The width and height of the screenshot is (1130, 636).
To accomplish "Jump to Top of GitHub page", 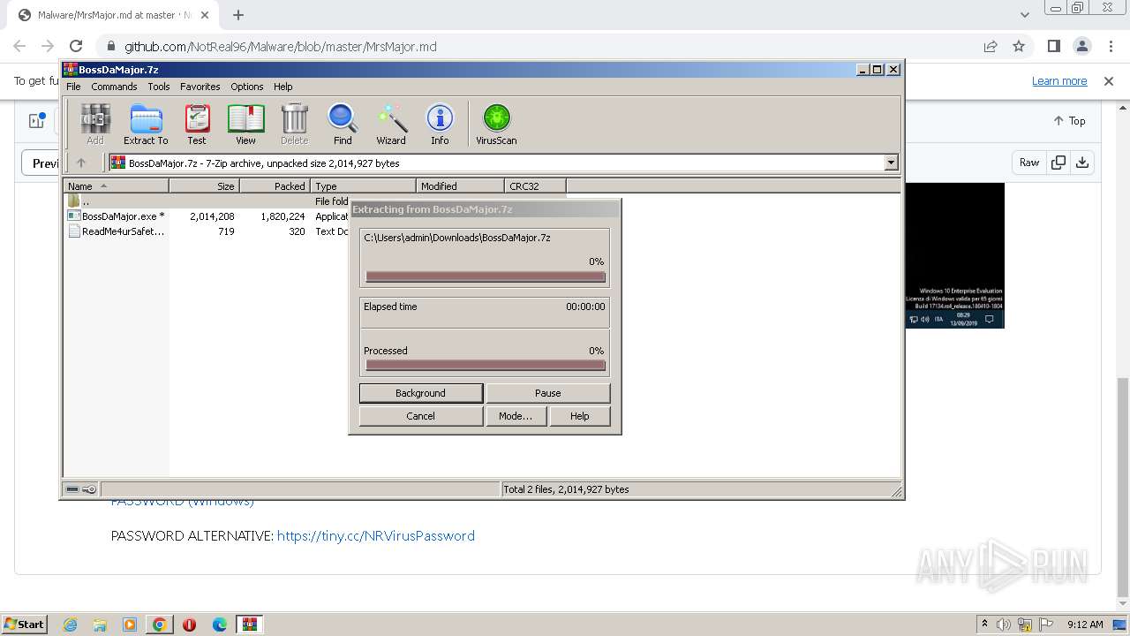I will [x=1069, y=121].
